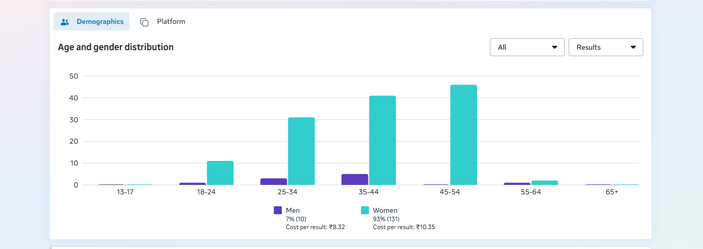Click the Women bar for ages 18-24
703x249 pixels.
[x=220, y=173]
